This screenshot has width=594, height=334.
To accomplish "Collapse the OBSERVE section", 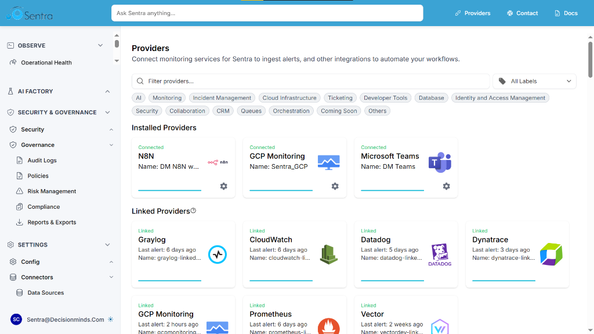I will (x=100, y=45).
